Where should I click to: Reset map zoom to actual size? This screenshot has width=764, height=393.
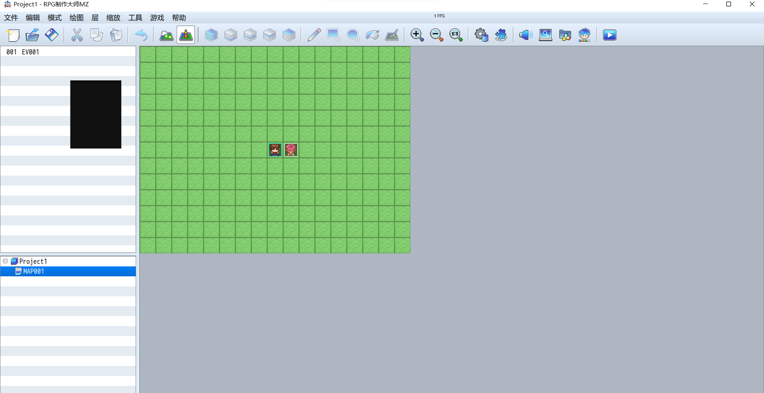tap(456, 35)
